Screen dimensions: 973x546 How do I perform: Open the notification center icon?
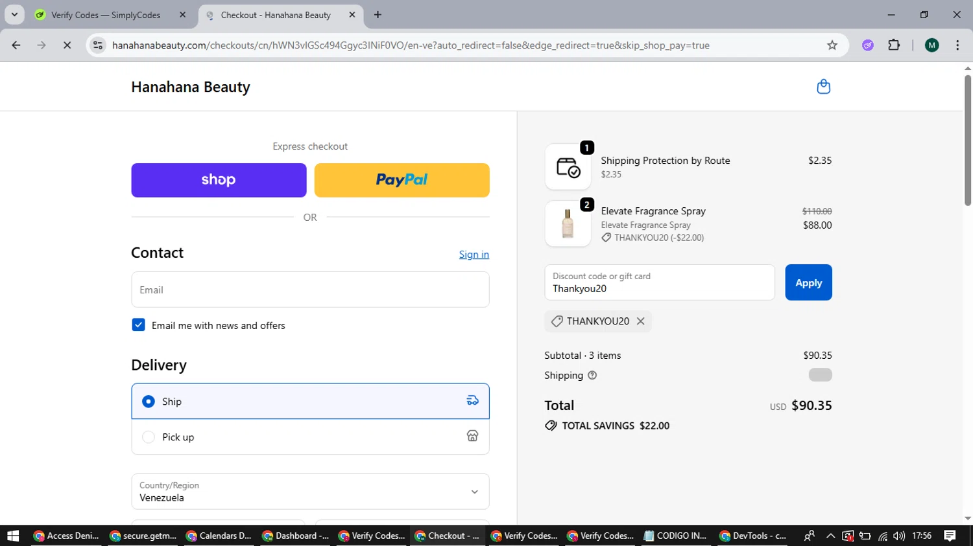coord(950,536)
